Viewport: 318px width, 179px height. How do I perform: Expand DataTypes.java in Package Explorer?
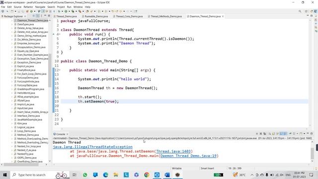[12, 24]
